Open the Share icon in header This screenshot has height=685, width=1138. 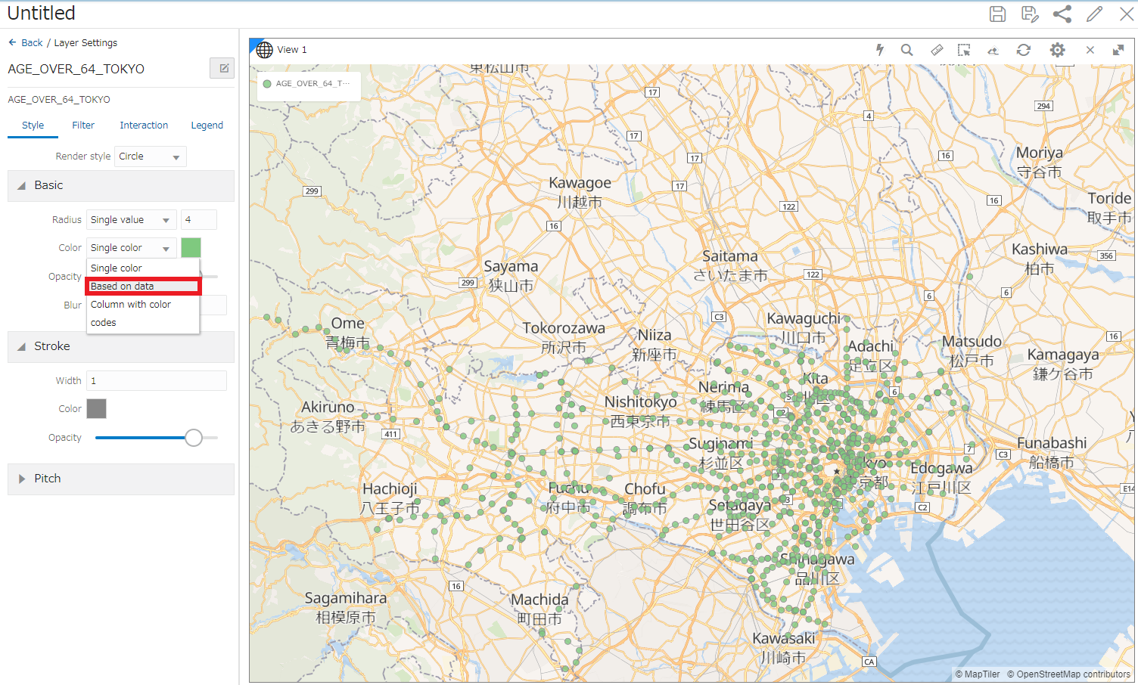coord(1062,14)
